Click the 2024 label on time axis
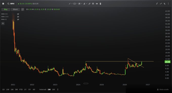Image resolution: width=172 pixels, height=93 pixels. tap(78, 85)
